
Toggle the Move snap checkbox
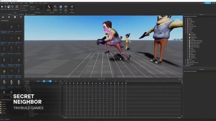31,9
